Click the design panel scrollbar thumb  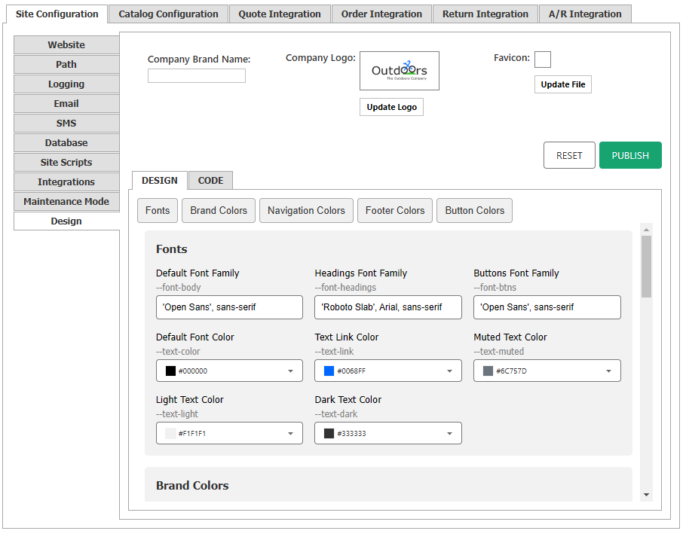click(x=646, y=267)
